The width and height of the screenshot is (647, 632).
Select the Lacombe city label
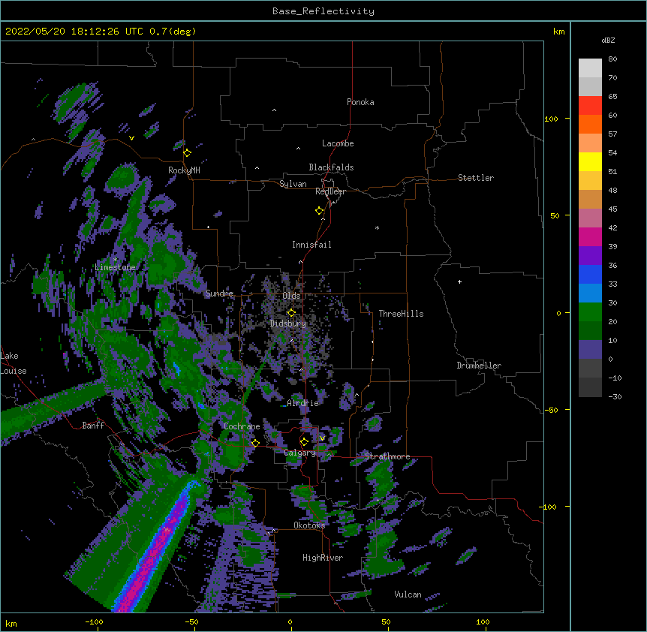coord(338,143)
